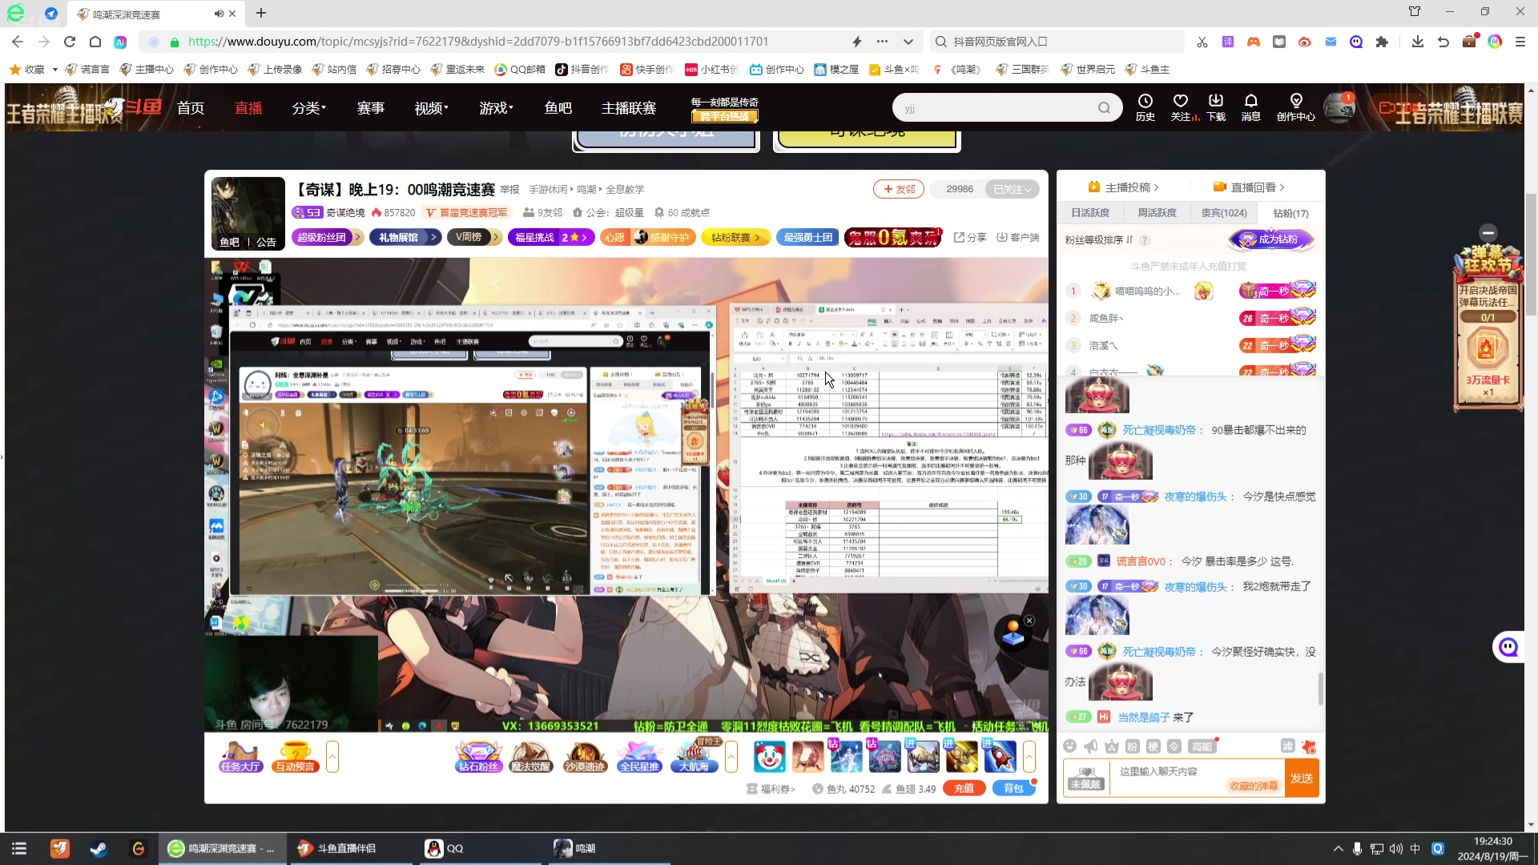Open the 魔法觉醒 activity icon
Viewport: 1538px width, 865px height.
(x=531, y=757)
